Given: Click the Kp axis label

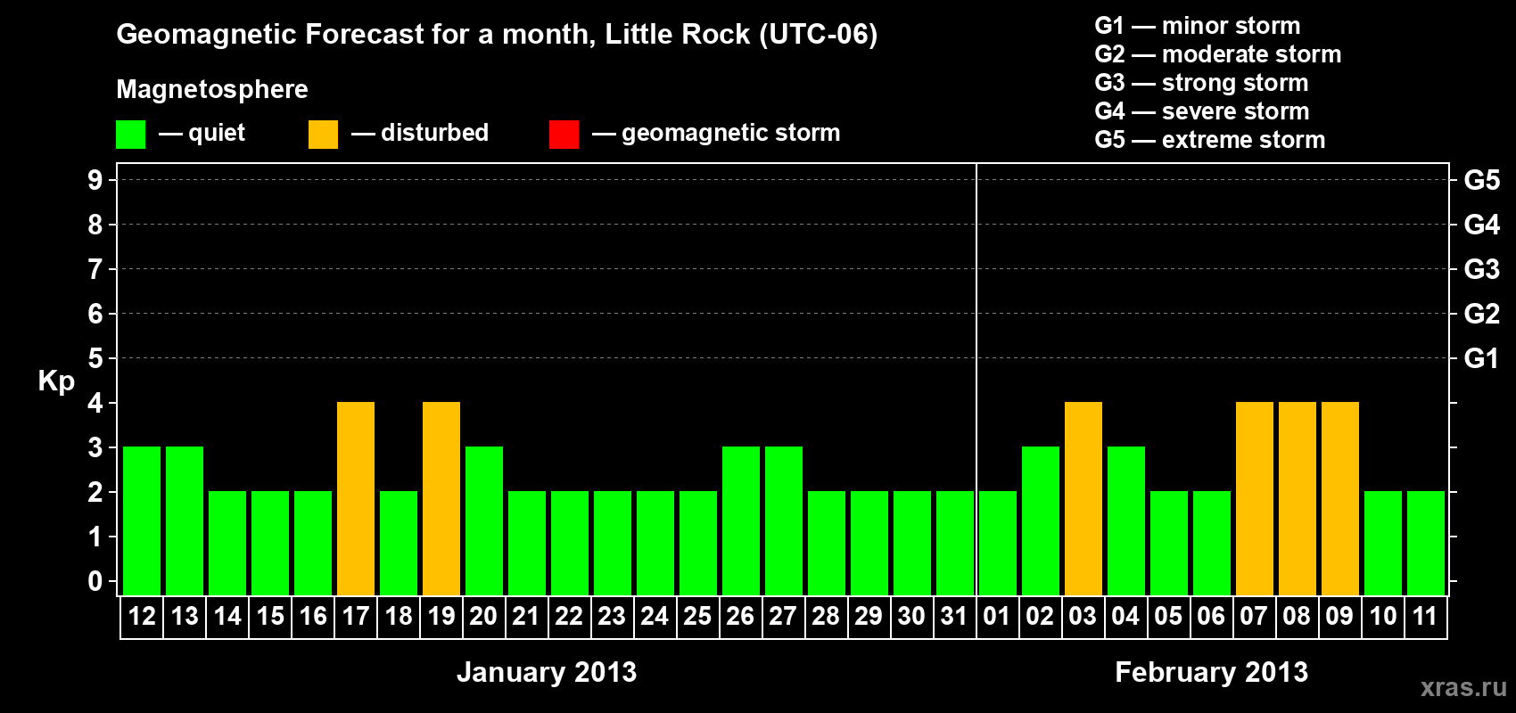Looking at the screenshot, I should (x=56, y=381).
